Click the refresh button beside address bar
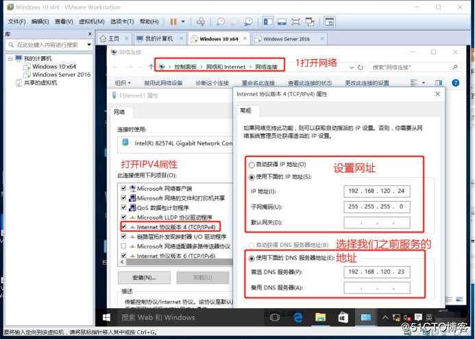This screenshot has height=339, width=475. point(360,67)
